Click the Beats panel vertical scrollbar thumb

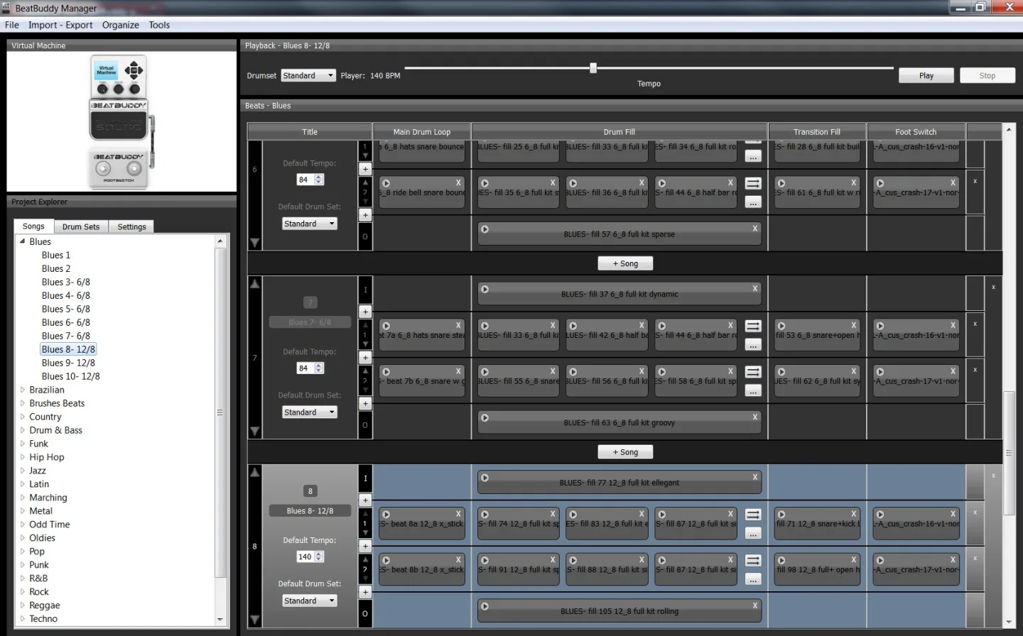pyautogui.click(x=1009, y=453)
